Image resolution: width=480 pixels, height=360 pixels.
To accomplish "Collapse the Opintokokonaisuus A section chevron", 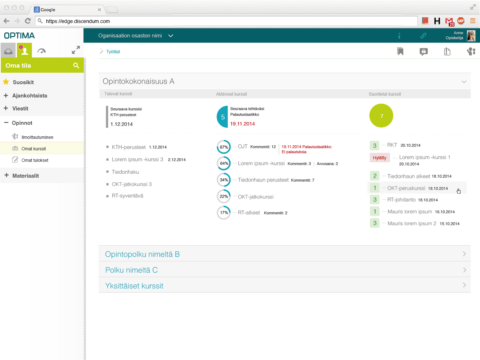I will 464,82.
